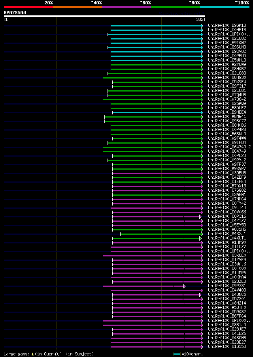Select the UniRef100_Q1G153 label
This screenshot has width=253, height=357.
(x=227, y=346)
